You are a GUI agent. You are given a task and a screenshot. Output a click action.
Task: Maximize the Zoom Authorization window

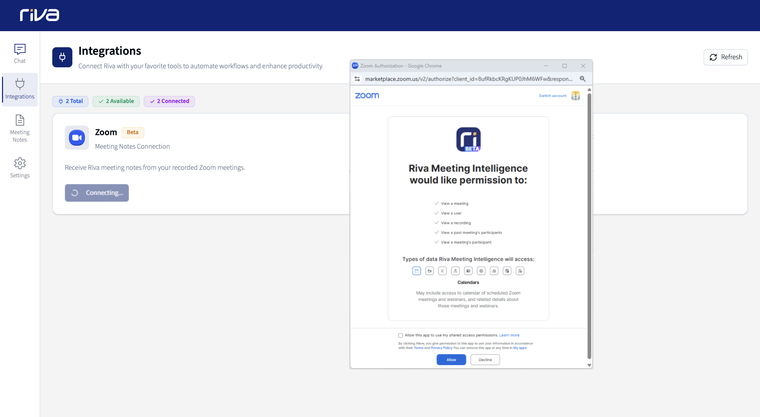[x=564, y=66]
